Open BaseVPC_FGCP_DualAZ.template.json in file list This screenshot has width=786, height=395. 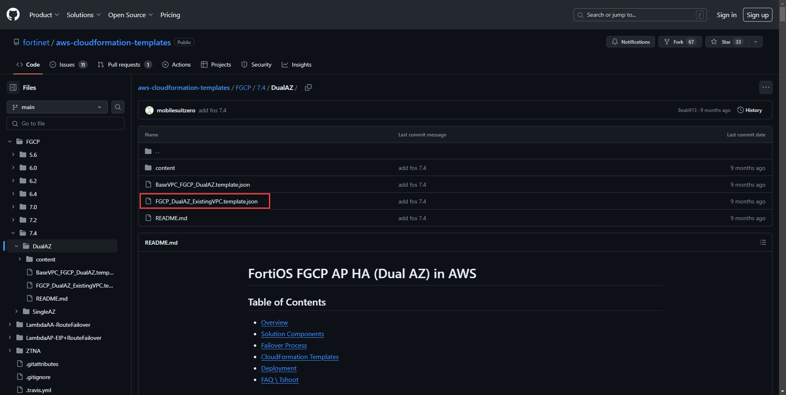pyautogui.click(x=203, y=185)
